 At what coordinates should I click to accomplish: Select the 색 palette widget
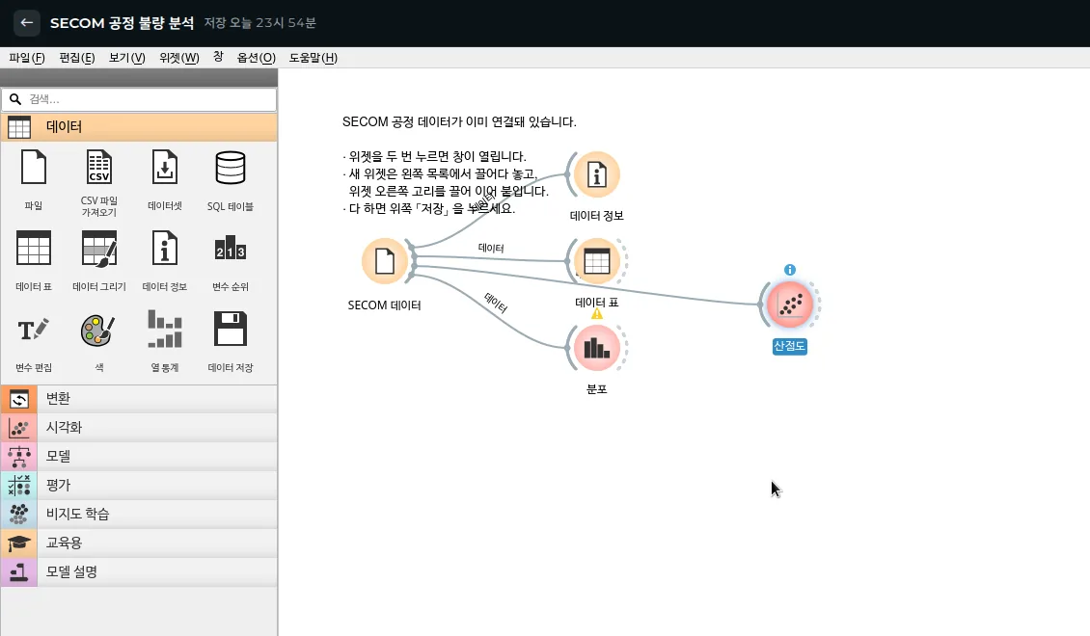pyautogui.click(x=98, y=341)
